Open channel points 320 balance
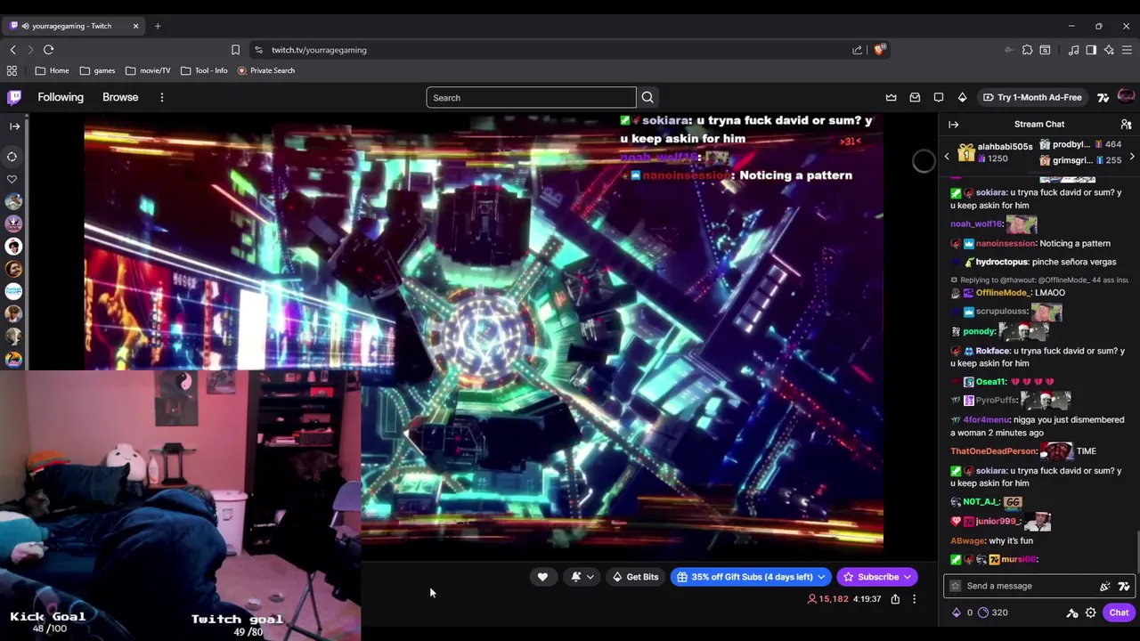 tap(993, 613)
